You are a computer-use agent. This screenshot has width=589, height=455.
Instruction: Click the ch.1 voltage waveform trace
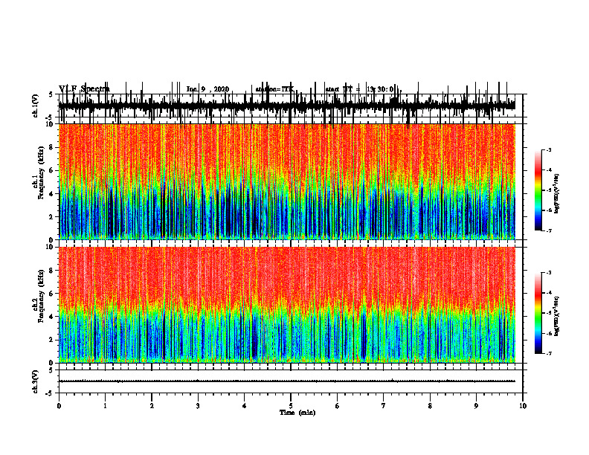point(287,104)
